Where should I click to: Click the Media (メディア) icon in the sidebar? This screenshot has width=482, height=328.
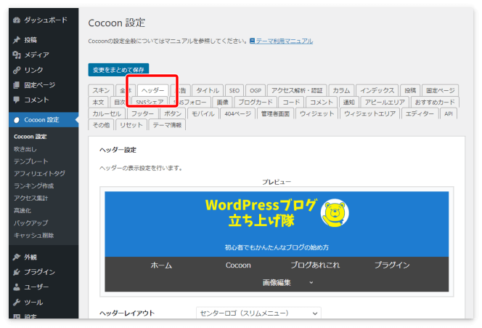[x=17, y=55]
